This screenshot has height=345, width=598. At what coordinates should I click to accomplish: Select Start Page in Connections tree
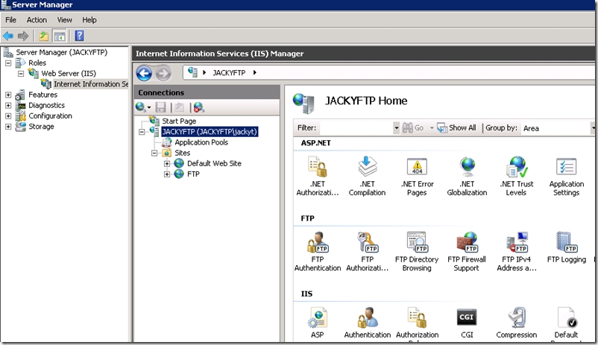tap(179, 121)
